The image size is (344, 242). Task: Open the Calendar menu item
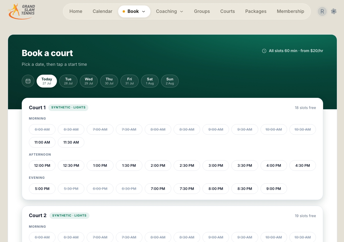click(x=102, y=11)
